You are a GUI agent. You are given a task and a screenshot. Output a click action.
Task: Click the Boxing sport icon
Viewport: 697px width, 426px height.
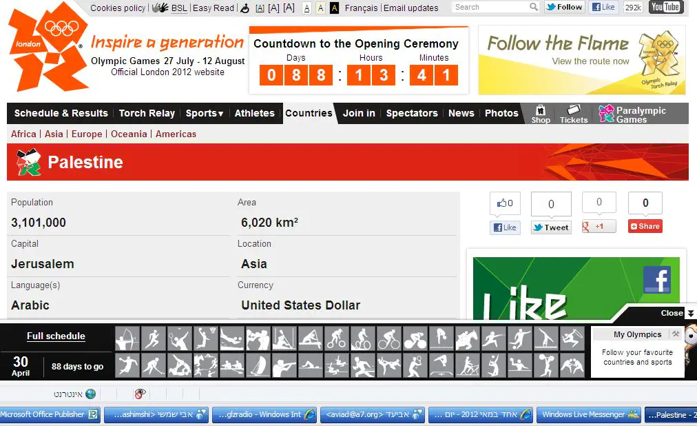click(258, 338)
